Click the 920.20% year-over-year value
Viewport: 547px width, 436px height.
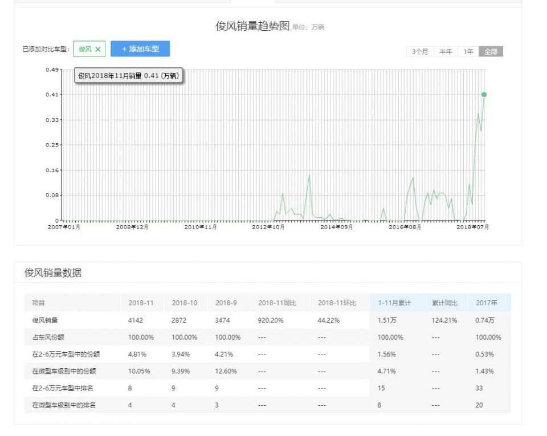click(270, 320)
